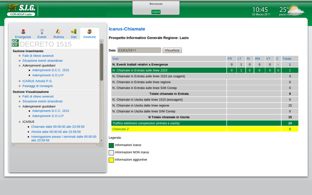312x195 pixels.
Task: Open the Dati bar chart icon
Action: tap(74, 31)
